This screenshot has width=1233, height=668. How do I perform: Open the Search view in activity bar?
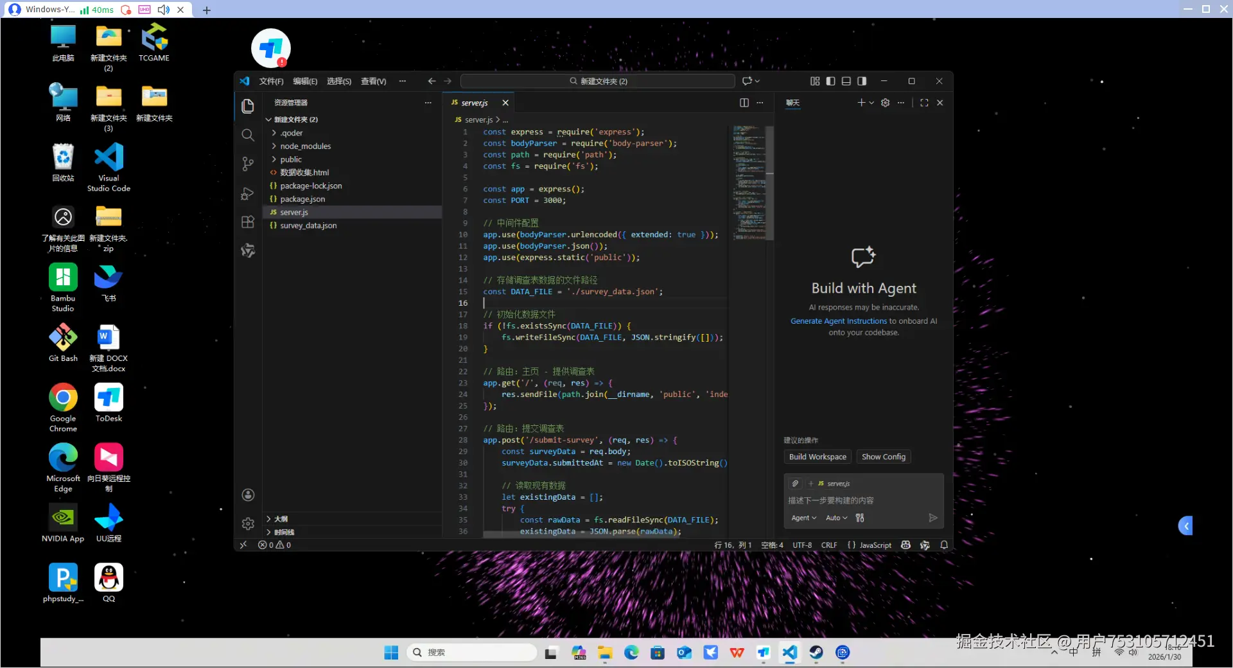(248, 135)
